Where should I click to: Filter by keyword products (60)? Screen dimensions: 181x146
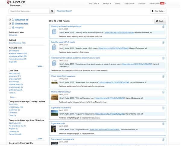click(x=14, y=51)
